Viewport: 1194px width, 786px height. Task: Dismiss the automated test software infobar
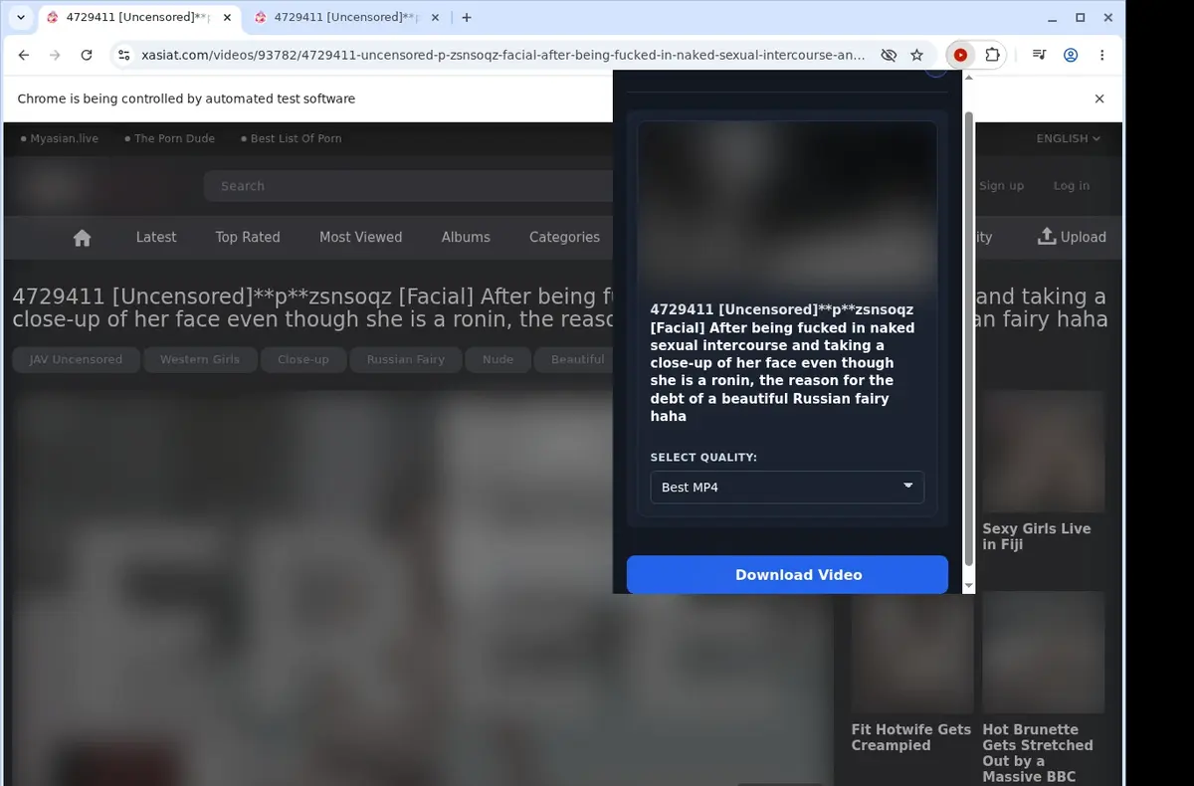1099,98
